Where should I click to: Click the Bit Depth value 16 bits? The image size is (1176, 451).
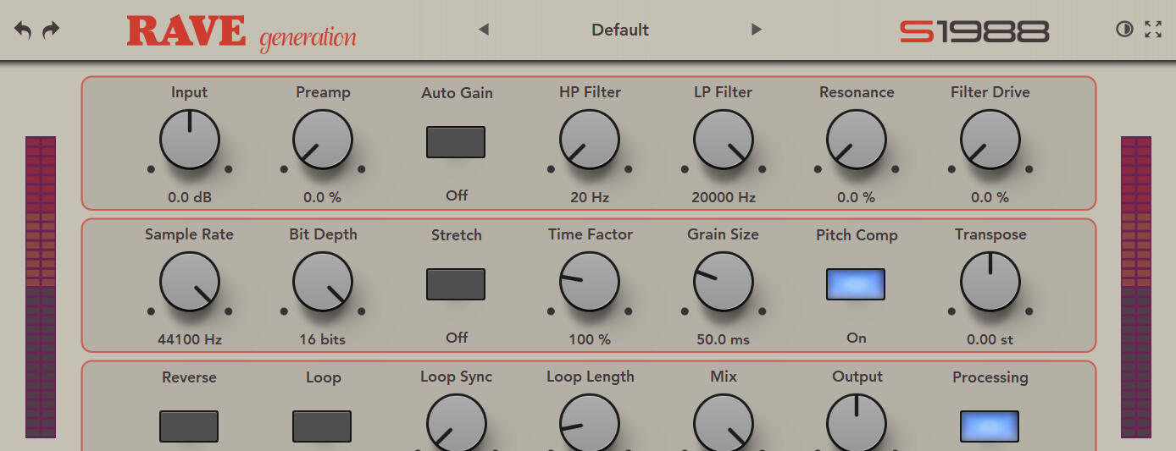[323, 339]
